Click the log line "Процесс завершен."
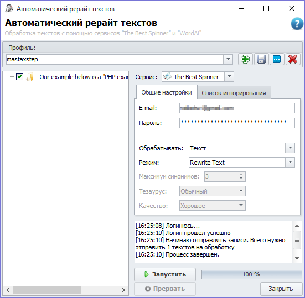This screenshot has width=305, height=298. (x=177, y=254)
